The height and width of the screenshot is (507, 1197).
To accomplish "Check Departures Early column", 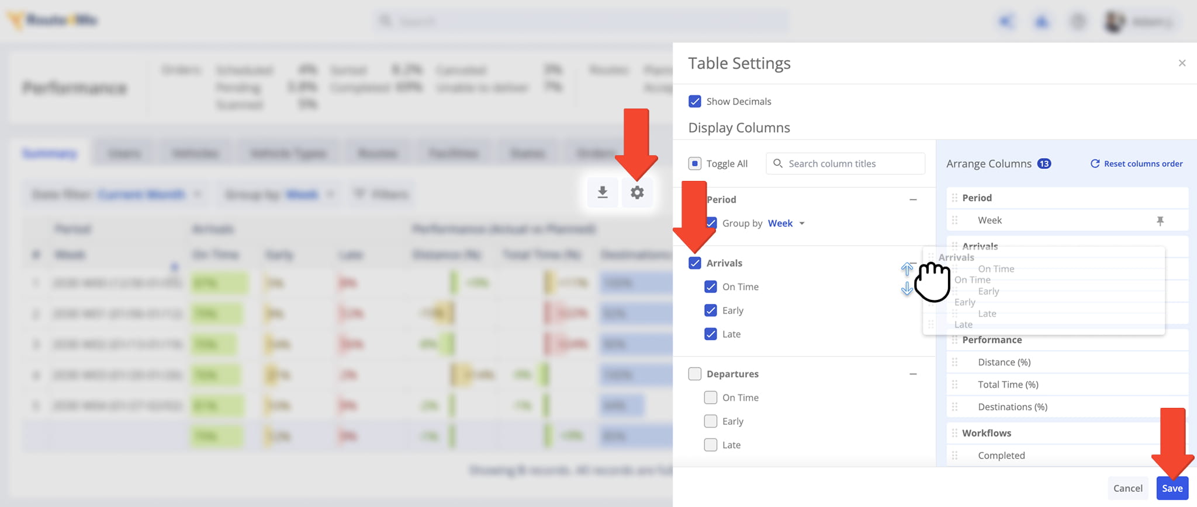I will [710, 421].
